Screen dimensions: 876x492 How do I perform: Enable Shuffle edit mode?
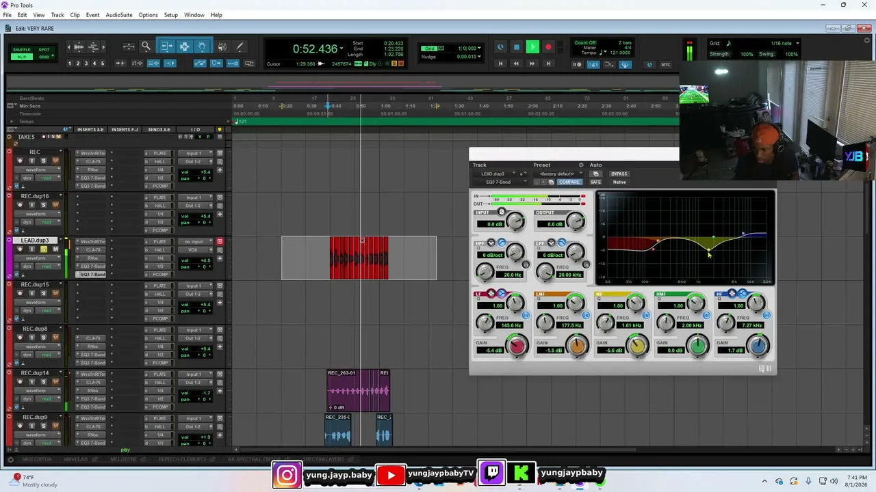coord(22,50)
